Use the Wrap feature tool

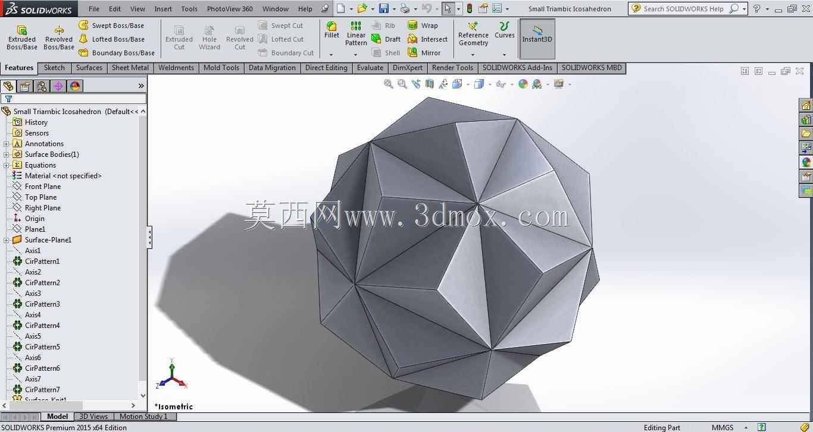coord(423,26)
